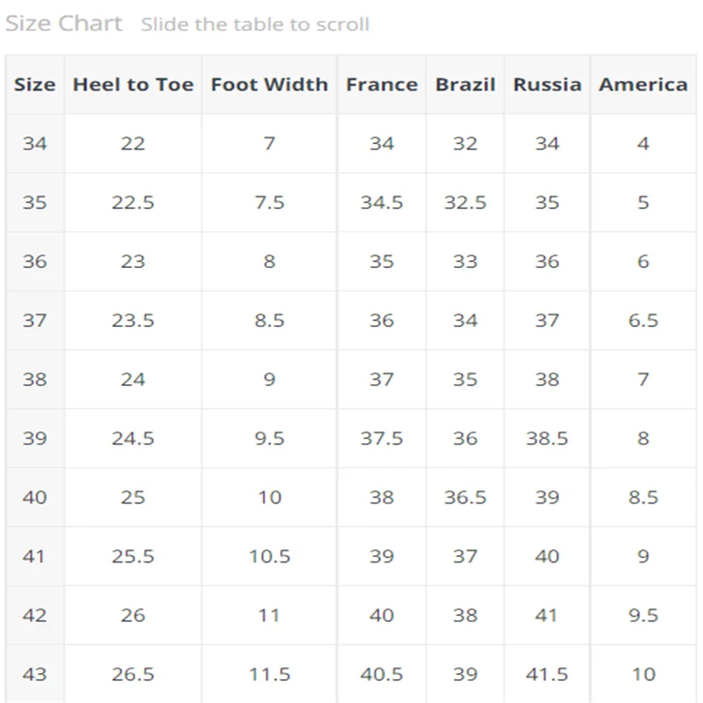Select the 32.5 Brazil size cell
Image resolution: width=703 pixels, height=703 pixels.
point(465,202)
